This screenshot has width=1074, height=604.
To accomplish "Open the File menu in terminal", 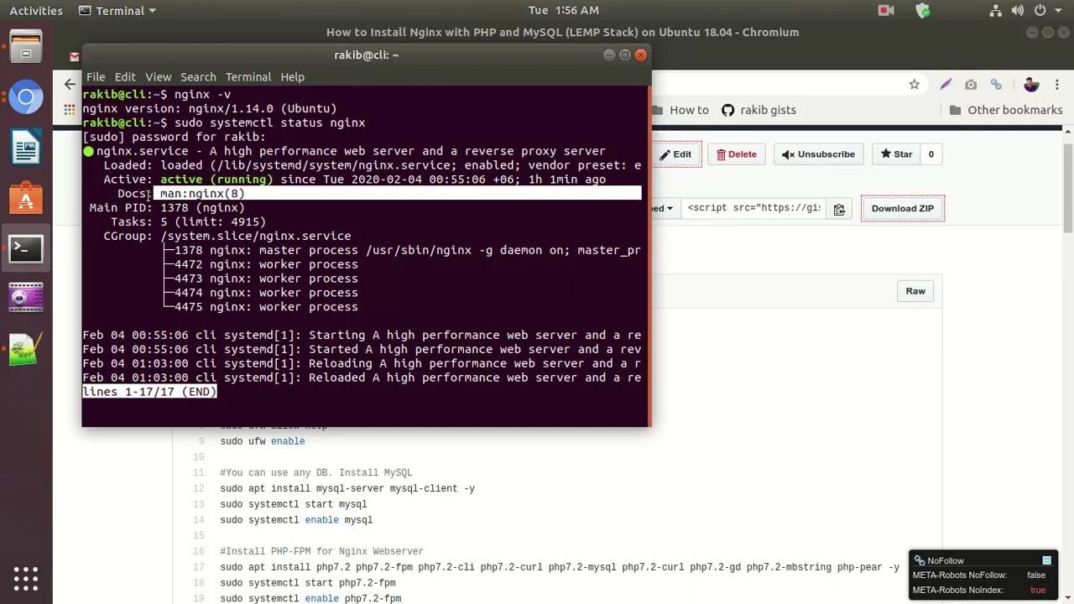I will click(96, 76).
